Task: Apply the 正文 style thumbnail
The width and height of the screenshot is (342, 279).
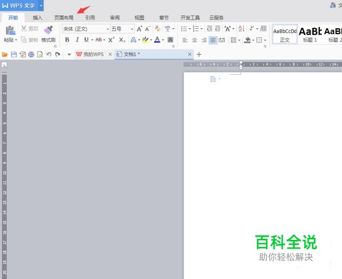Action: pos(285,35)
